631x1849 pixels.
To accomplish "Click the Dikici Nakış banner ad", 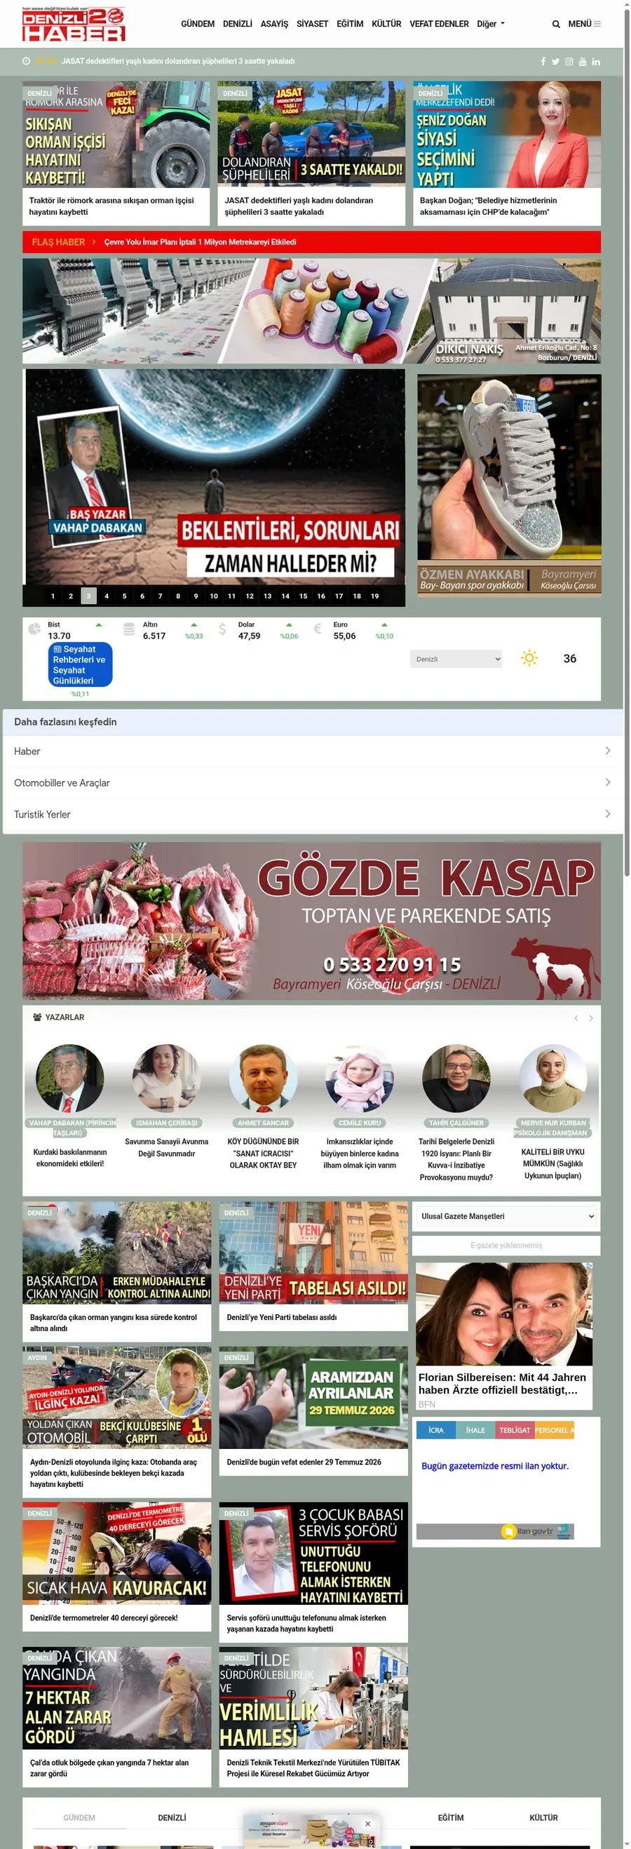I will click(x=312, y=311).
